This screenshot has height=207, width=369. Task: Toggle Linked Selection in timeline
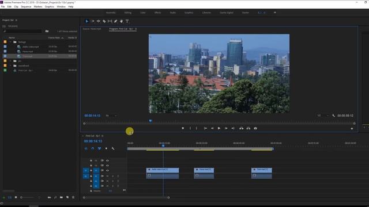click(99, 148)
